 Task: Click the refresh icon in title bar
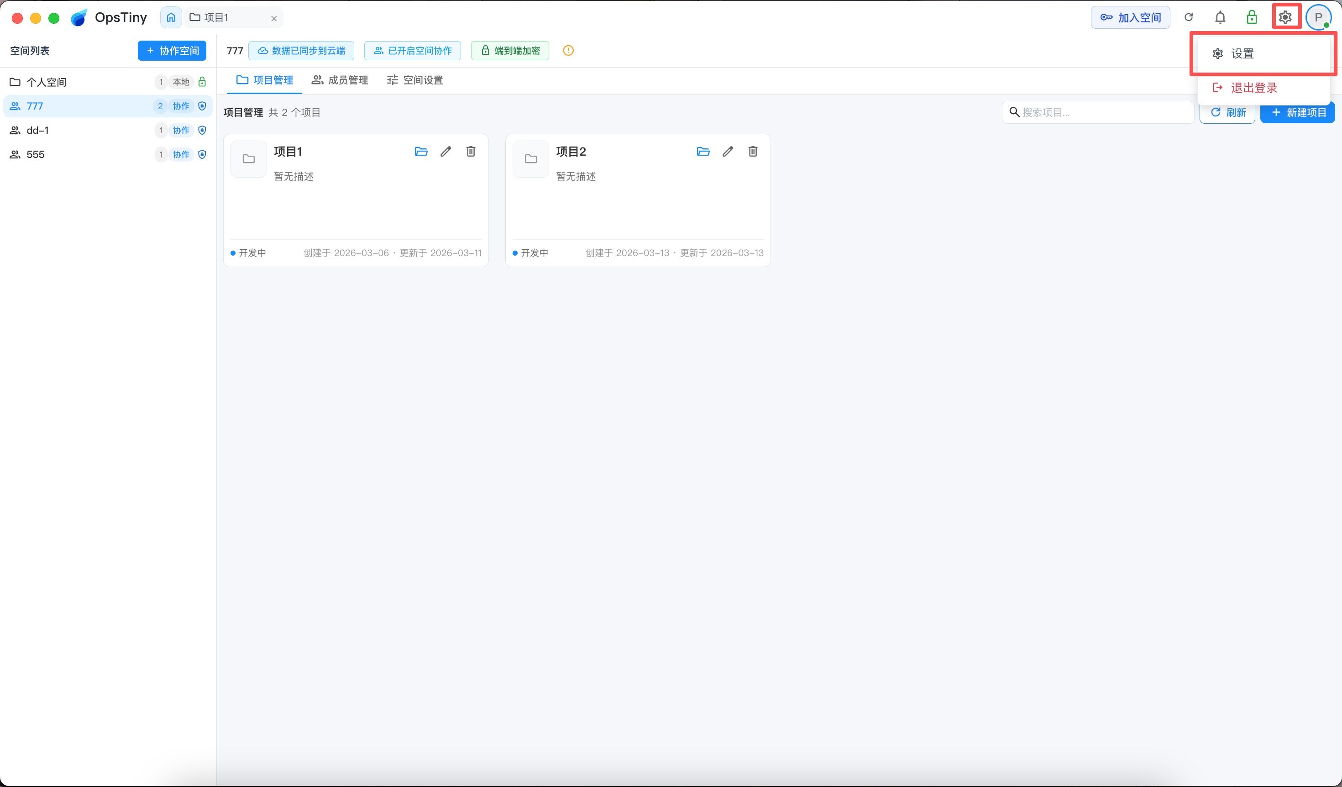click(x=1189, y=17)
